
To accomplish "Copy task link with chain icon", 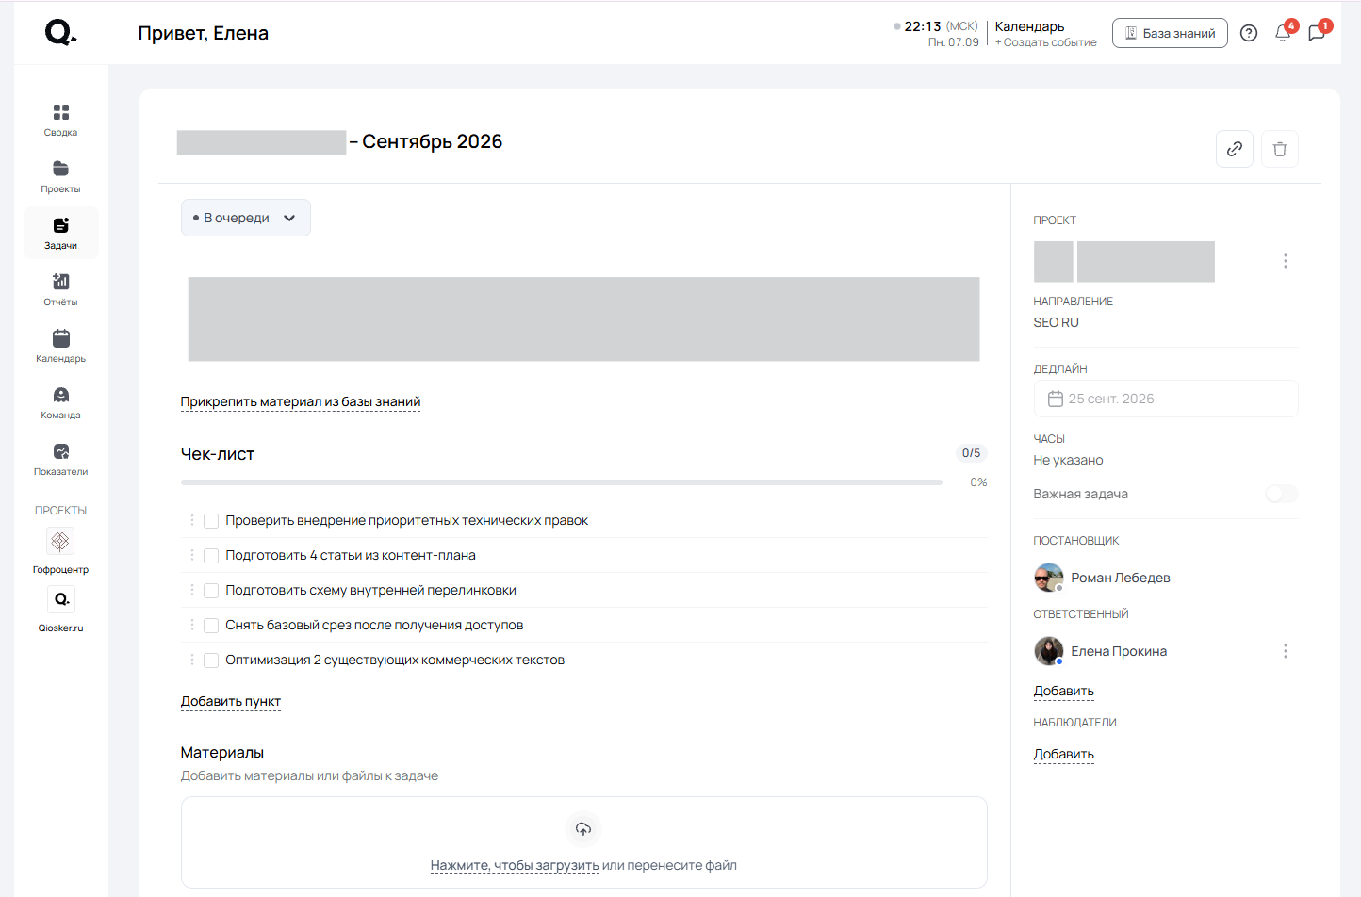I will point(1235,149).
